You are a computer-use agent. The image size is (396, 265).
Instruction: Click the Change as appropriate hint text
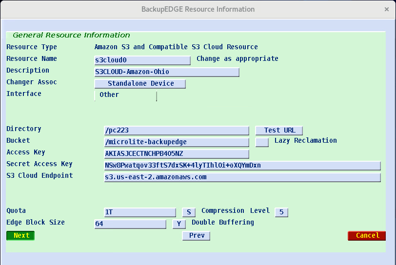[x=238, y=59]
